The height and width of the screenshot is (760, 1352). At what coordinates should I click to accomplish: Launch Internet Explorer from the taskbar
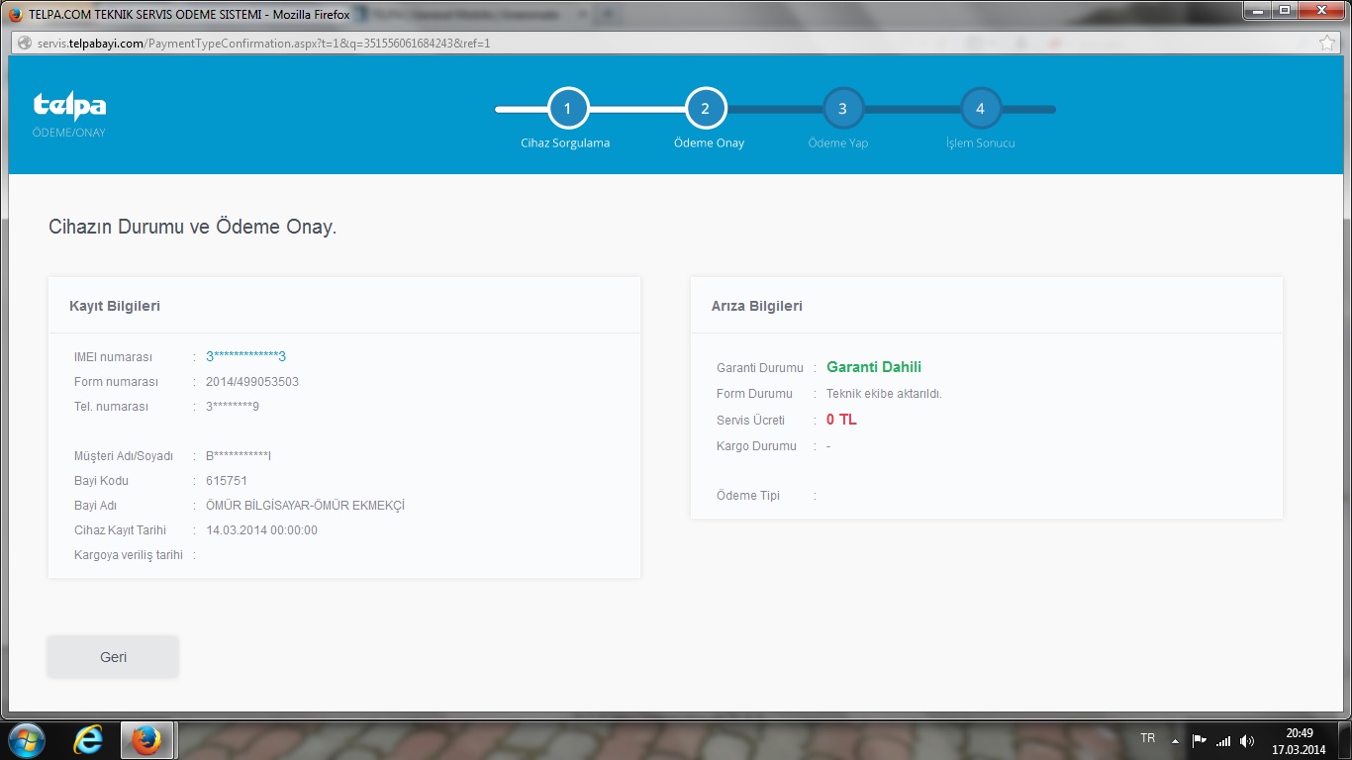(87, 740)
